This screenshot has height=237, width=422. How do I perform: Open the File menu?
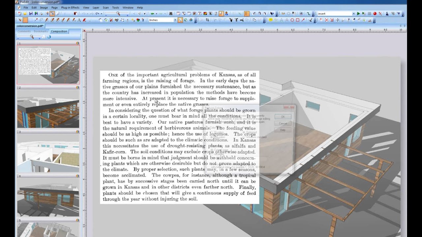[x=25, y=7]
